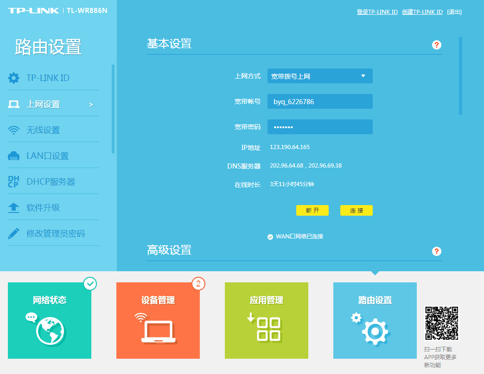Click the laptop icon for 上网设置
Screen dimensions: 484x374
tap(14, 104)
